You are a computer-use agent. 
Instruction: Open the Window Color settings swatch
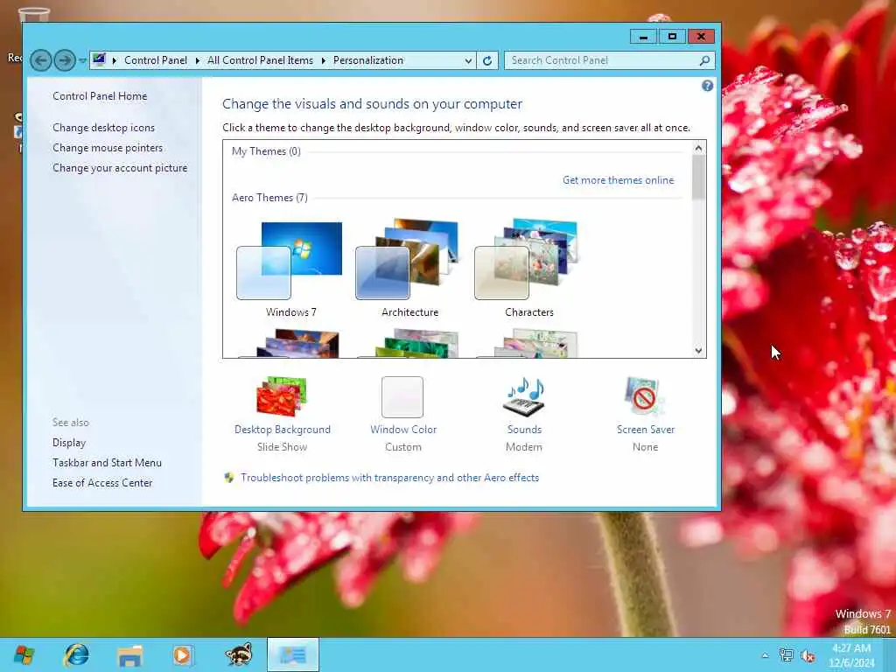click(x=402, y=397)
